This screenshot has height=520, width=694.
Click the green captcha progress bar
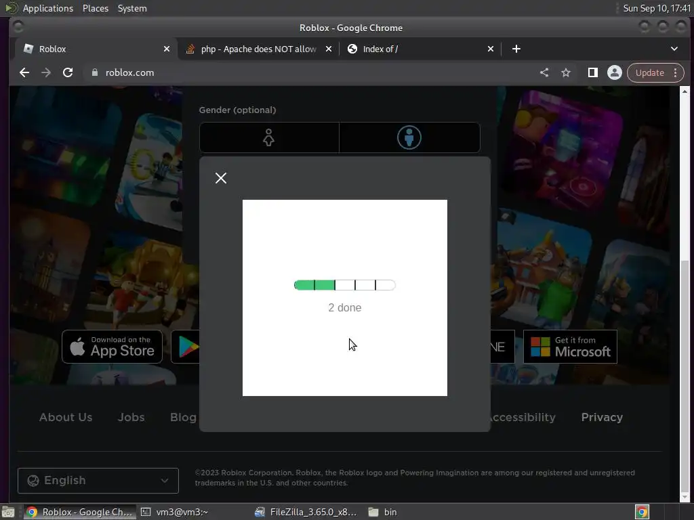pos(345,285)
